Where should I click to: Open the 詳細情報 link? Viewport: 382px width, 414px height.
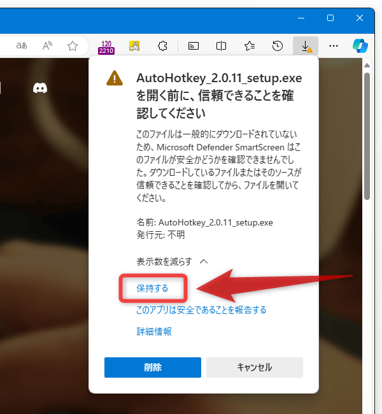[154, 331]
